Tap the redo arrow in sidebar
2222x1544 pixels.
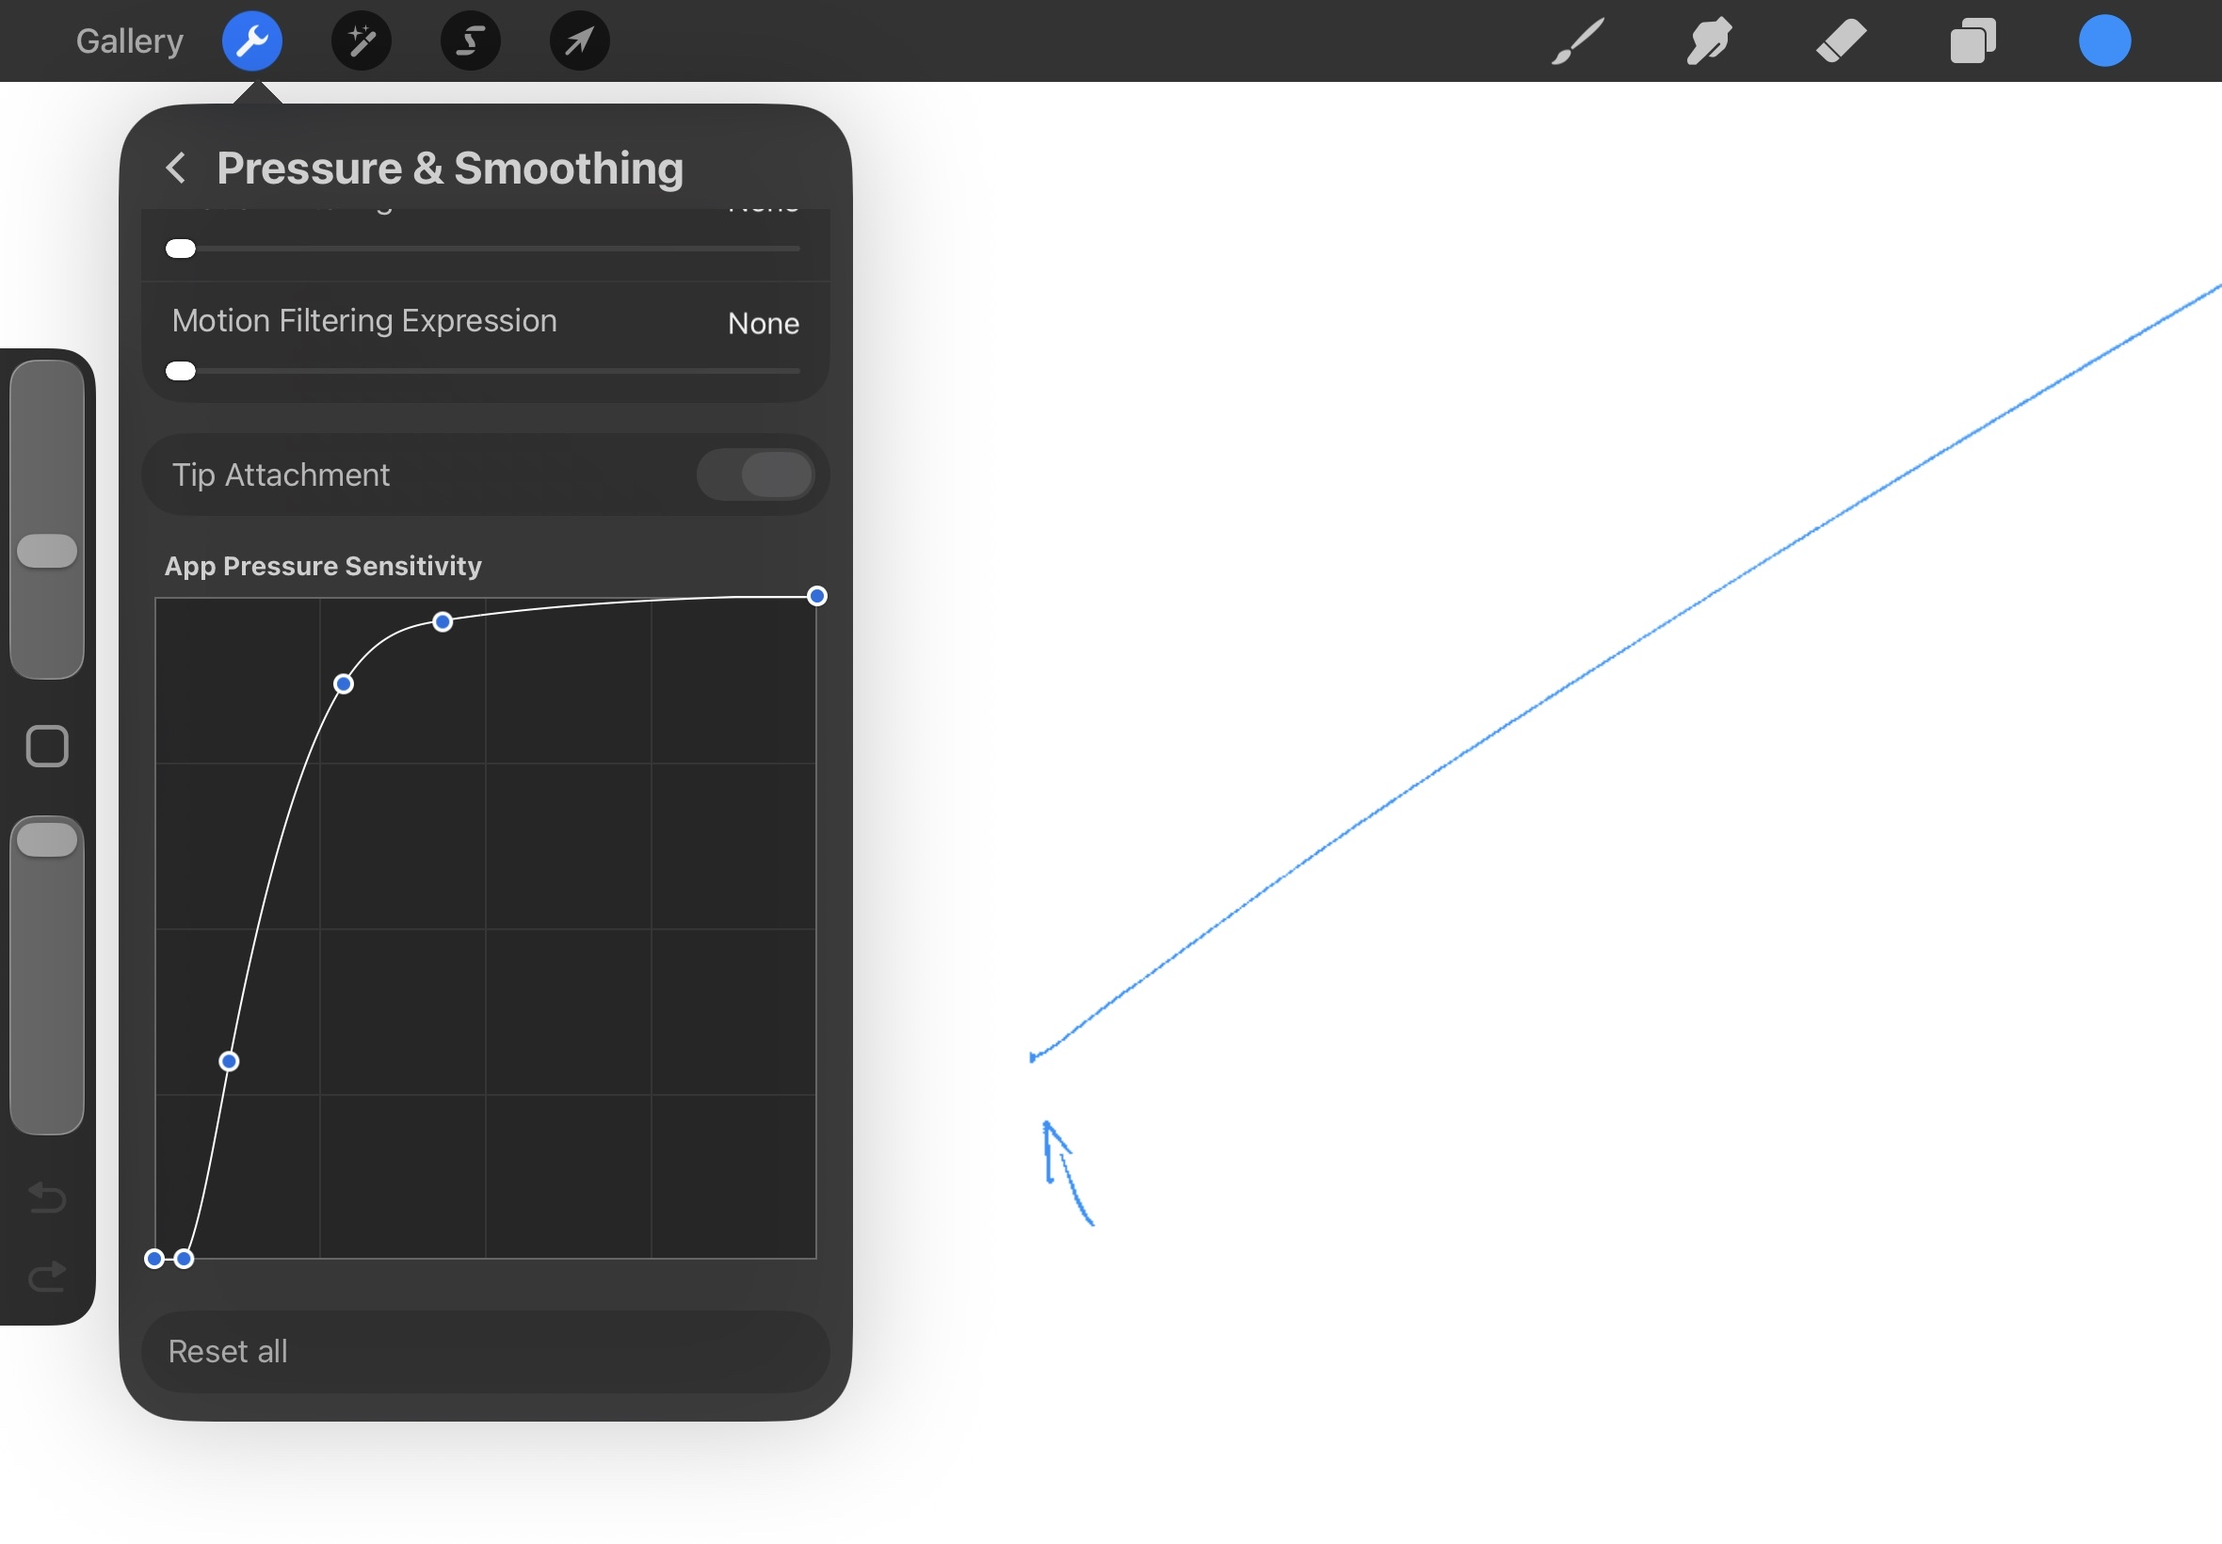point(46,1276)
